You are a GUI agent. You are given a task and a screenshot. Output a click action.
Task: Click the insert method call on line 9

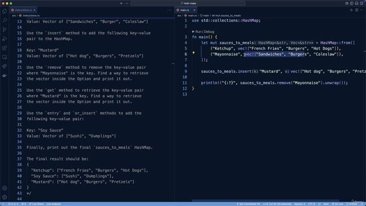pos(245,72)
